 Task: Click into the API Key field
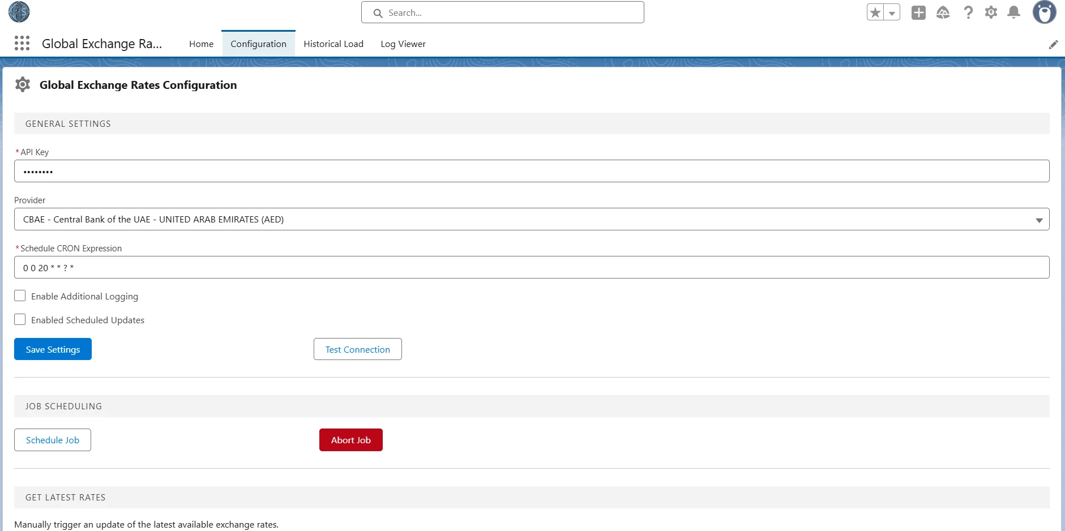point(532,171)
